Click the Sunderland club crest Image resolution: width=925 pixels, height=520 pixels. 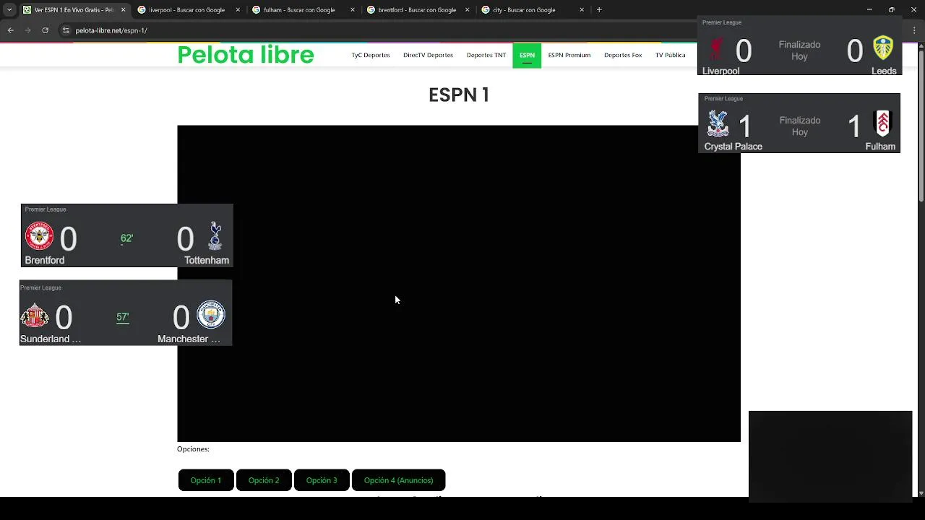pos(35,316)
